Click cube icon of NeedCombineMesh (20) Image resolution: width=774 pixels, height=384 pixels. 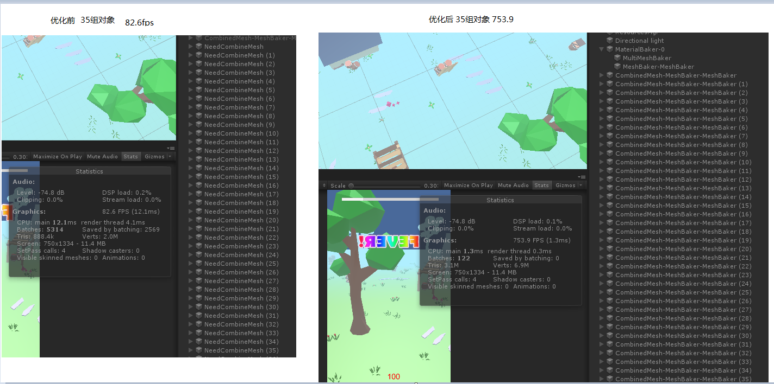tap(199, 220)
